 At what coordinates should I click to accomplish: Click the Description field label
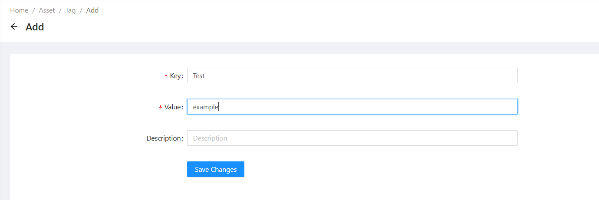164,138
